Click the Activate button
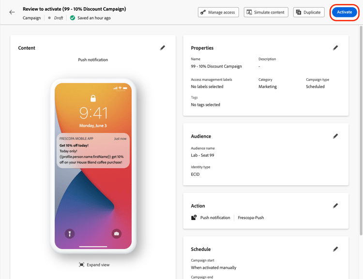 [344, 12]
